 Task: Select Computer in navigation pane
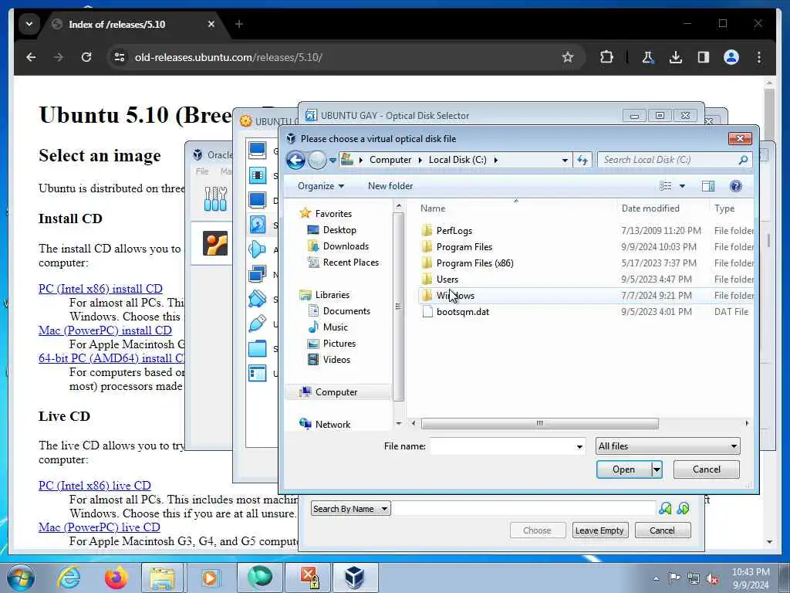tap(336, 392)
